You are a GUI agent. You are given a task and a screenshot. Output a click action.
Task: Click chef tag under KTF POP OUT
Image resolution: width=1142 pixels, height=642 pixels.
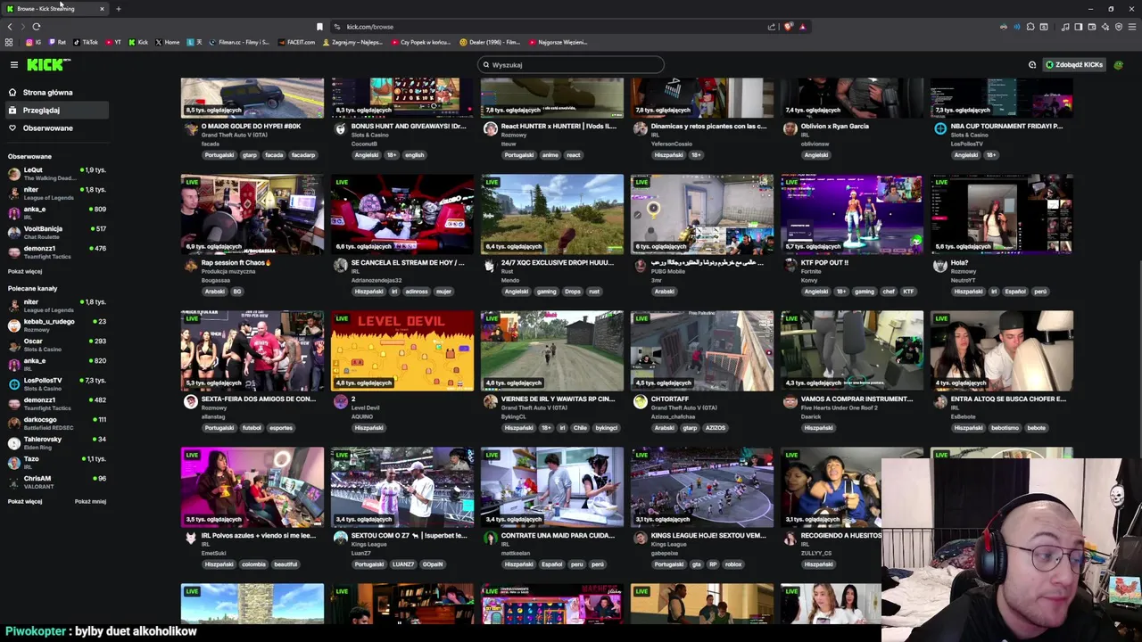pos(889,292)
